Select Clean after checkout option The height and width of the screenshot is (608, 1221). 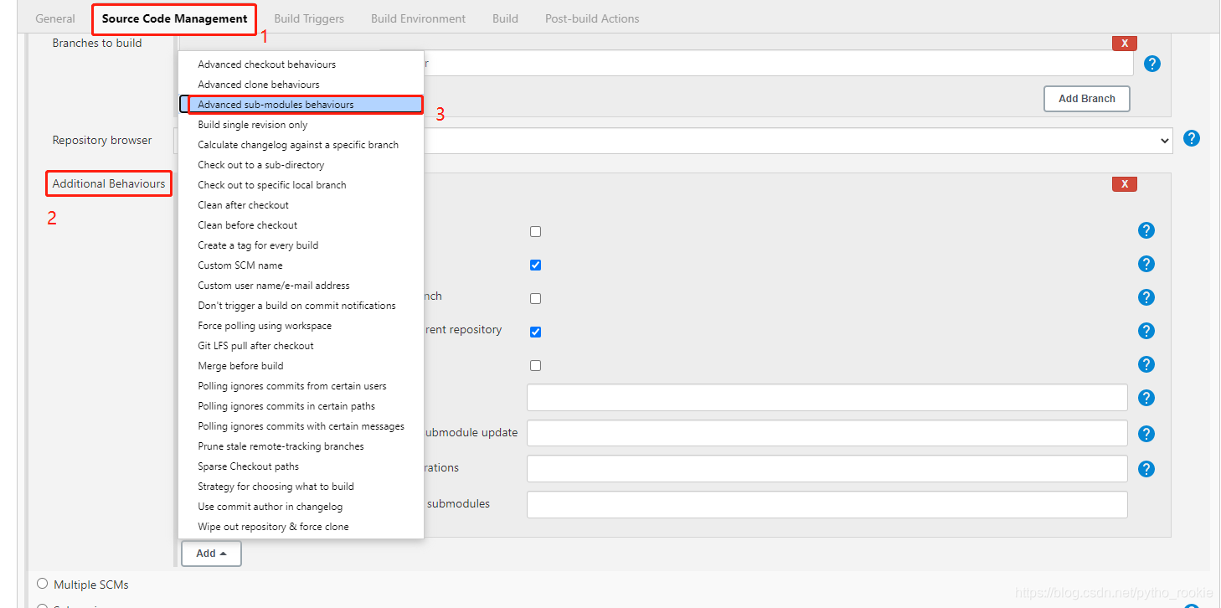tap(301, 205)
